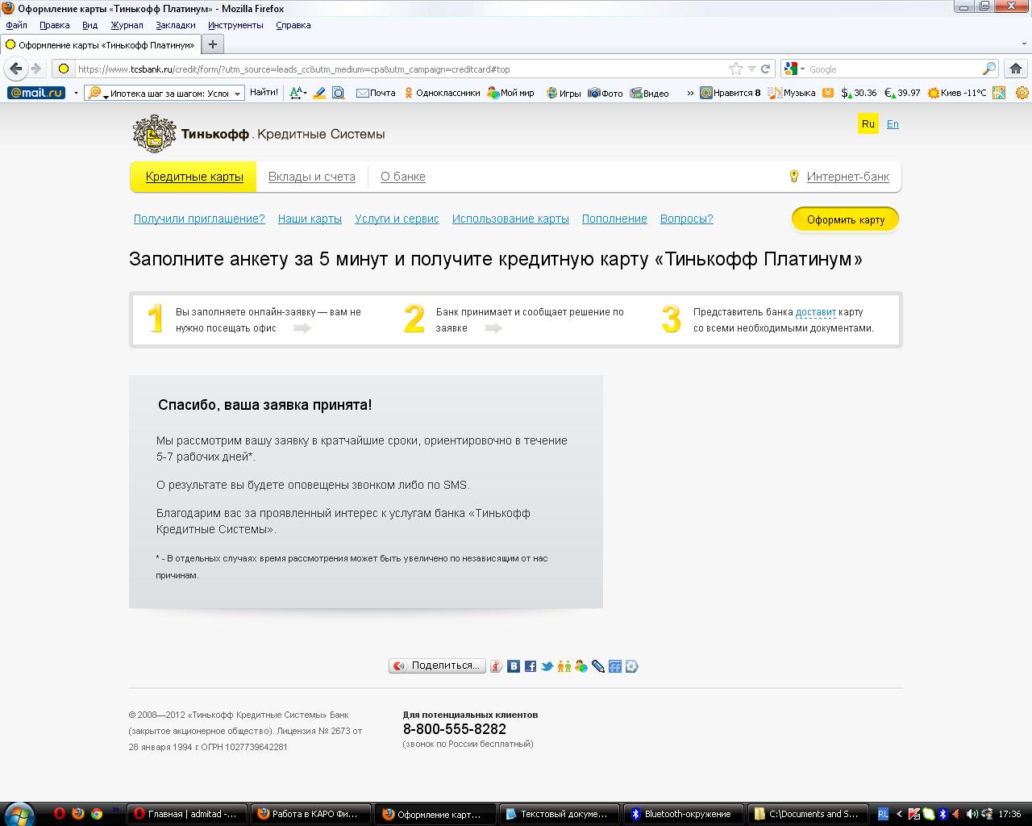
Task: Open the Журнал menu
Action: click(127, 25)
